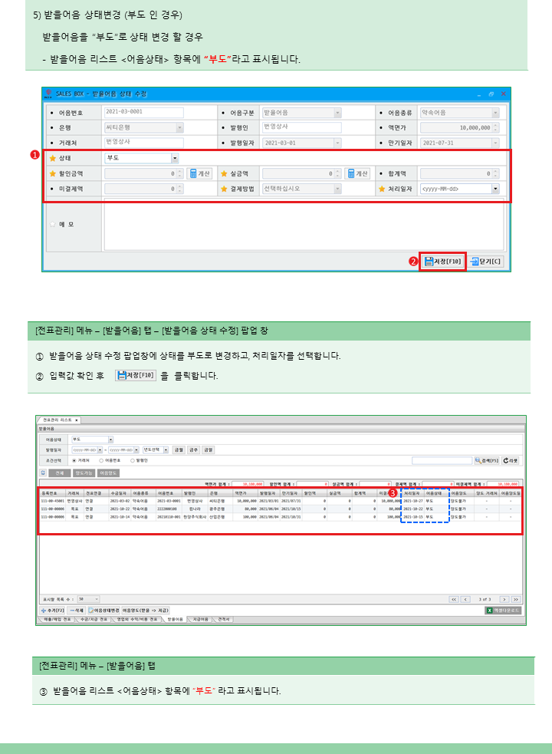
Task: Click the 닫기[C] close button in dialog
Action: (x=486, y=262)
